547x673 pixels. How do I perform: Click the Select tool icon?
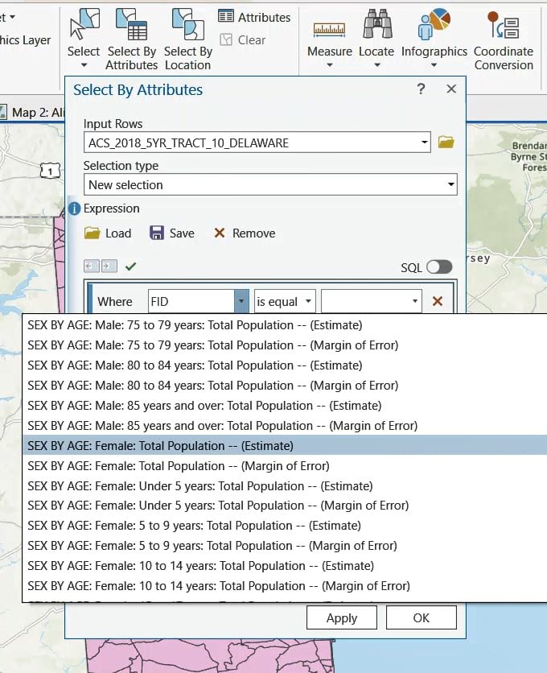click(84, 24)
